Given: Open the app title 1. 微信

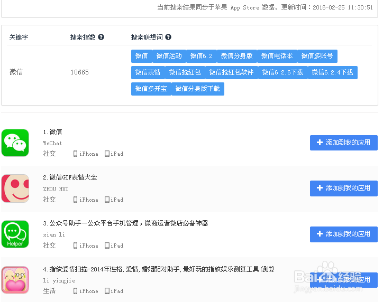Looking at the screenshot, I should click(52, 132).
